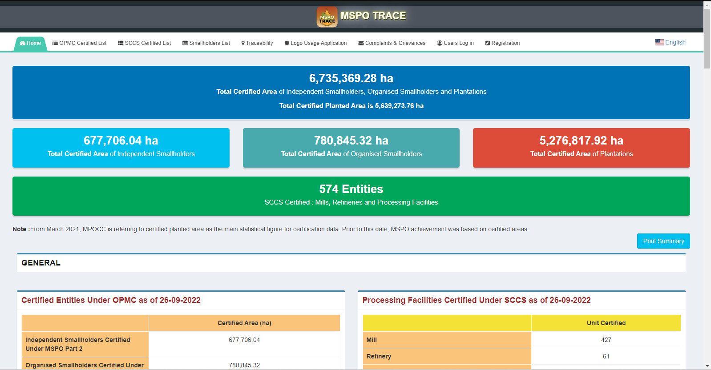Select the Independent Smallholders 677,706.04 ha card
The image size is (711, 370).
[x=121, y=148]
